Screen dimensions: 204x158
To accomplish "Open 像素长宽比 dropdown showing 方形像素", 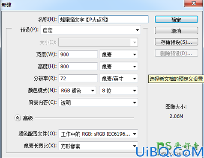I will point(98,146).
